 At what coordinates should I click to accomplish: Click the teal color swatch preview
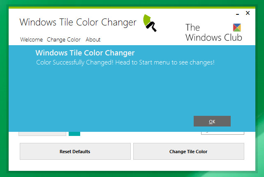coord(74,133)
